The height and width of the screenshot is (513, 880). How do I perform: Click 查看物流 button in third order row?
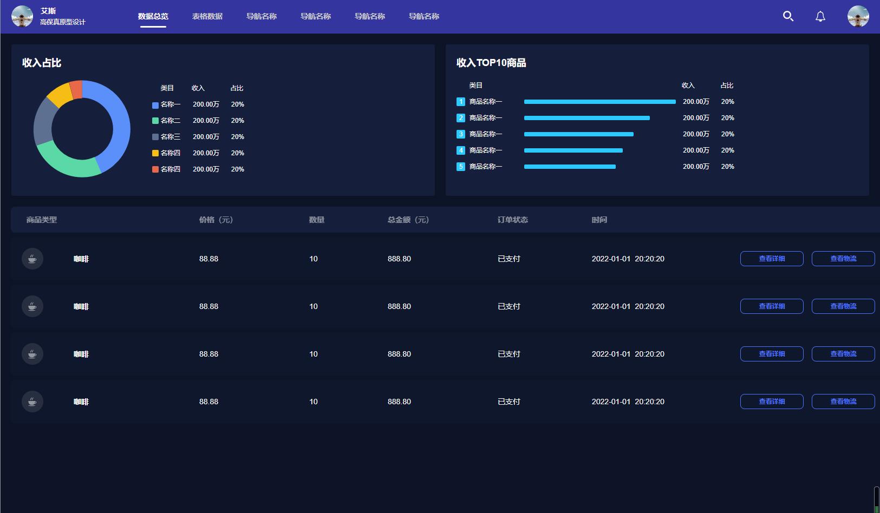843,354
